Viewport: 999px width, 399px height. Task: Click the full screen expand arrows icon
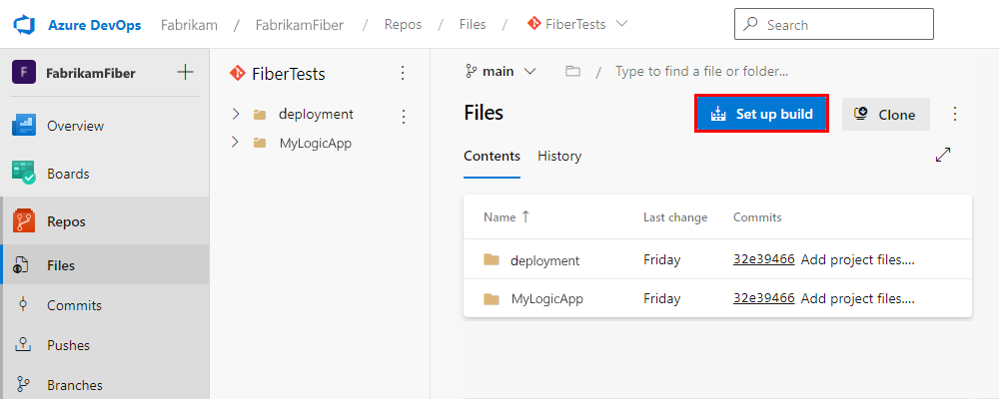coord(942,155)
